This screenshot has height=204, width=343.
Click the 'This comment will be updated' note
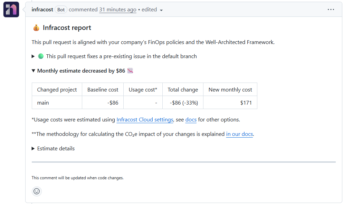[77, 178]
